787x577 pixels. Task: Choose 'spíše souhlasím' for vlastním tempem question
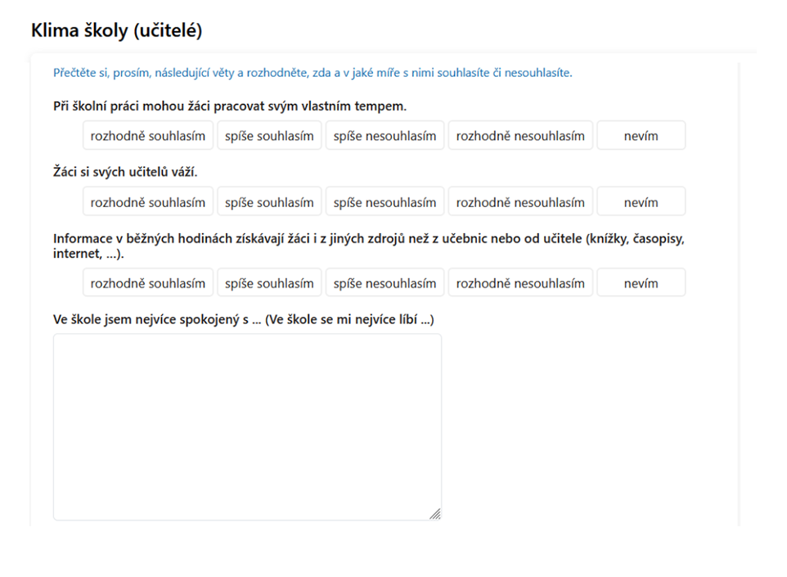[269, 136]
